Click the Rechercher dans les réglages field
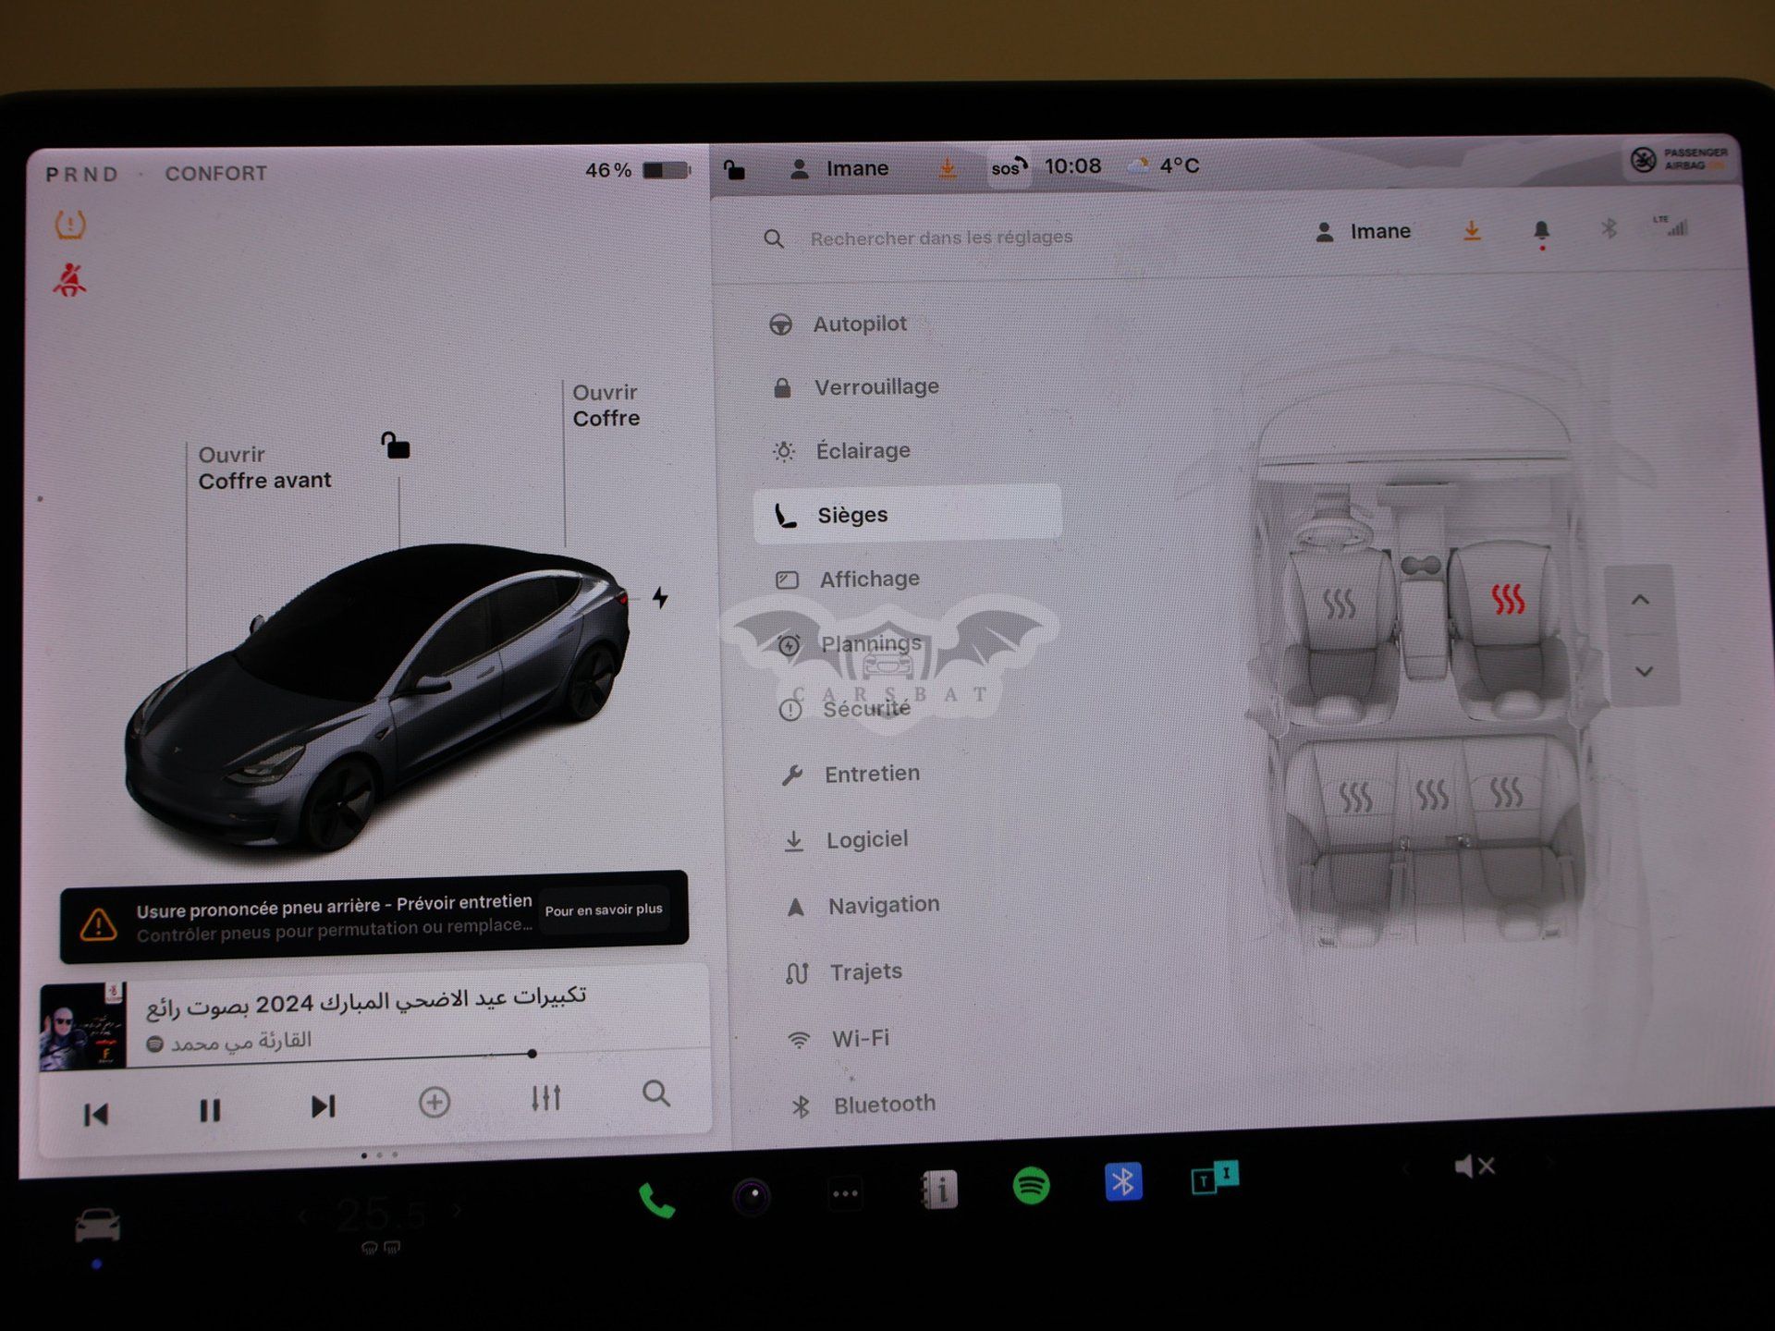This screenshot has width=1775, height=1331. click(941, 238)
